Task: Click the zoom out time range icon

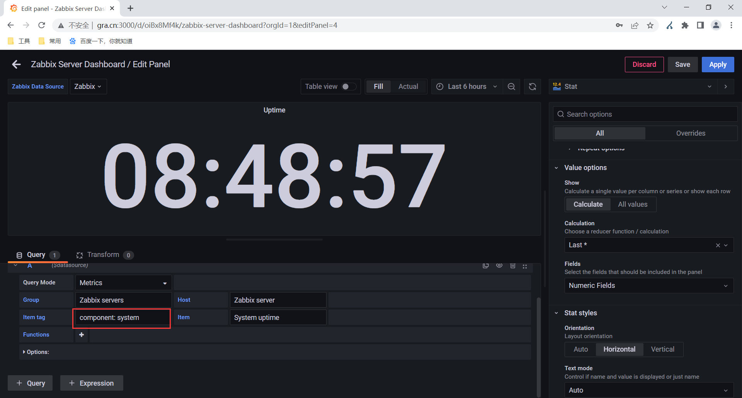Action: point(511,87)
